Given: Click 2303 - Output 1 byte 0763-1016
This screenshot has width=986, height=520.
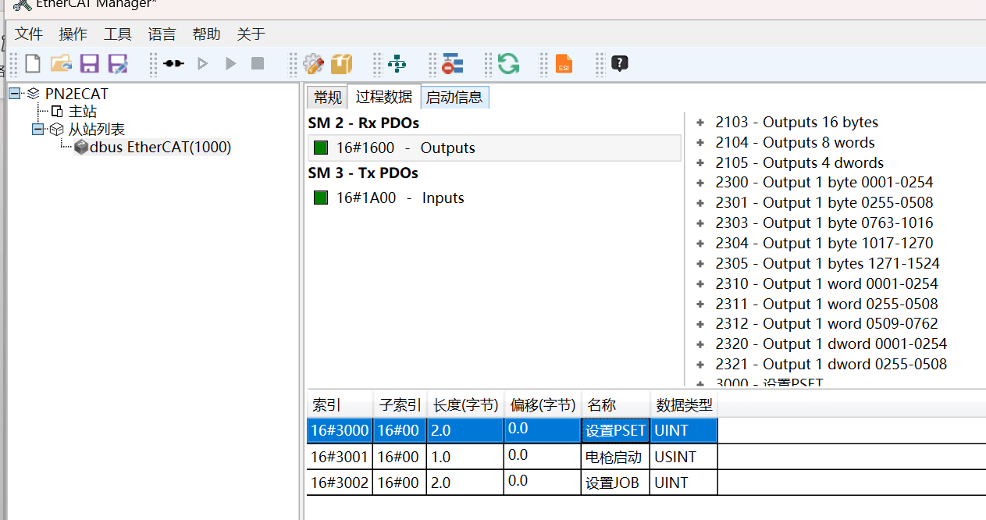Looking at the screenshot, I should (824, 223).
